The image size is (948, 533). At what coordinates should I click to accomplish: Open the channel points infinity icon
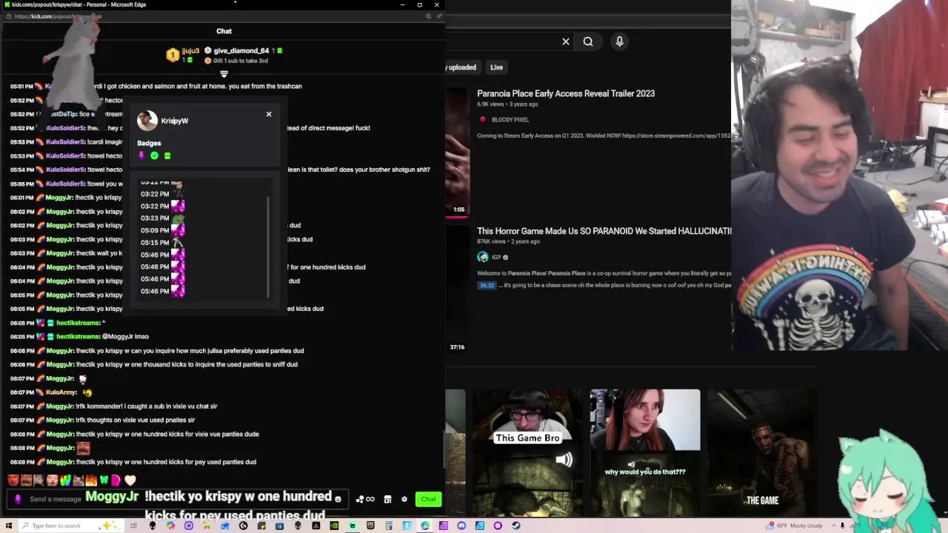pyautogui.click(x=366, y=499)
